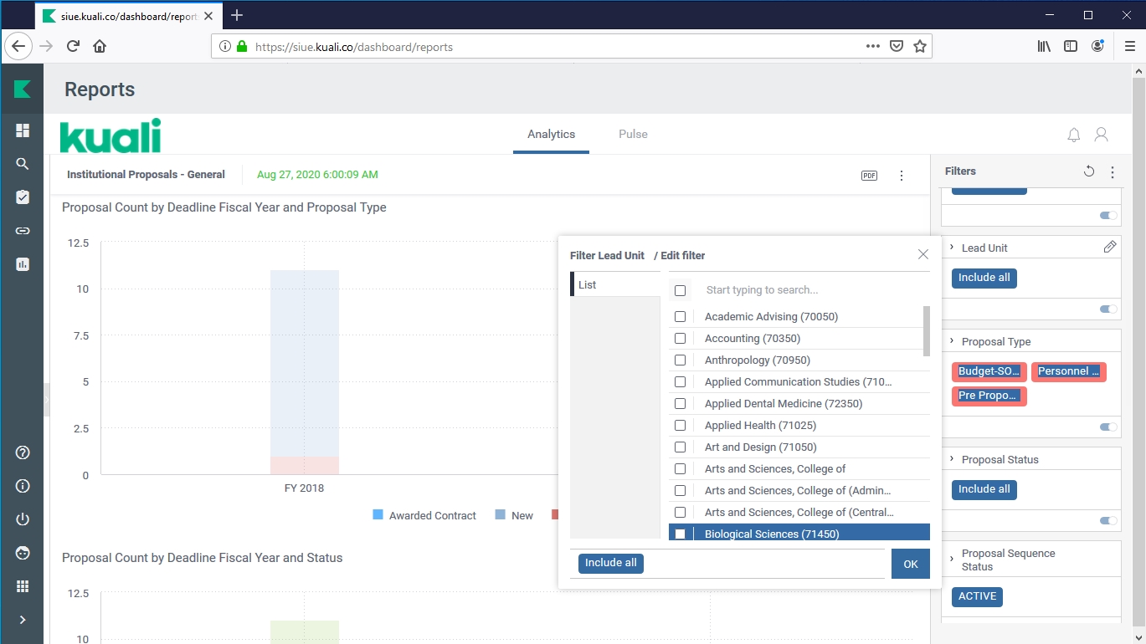The image size is (1146, 644).
Task: Check the Anthropology (70950) checkbox
Action: pyautogui.click(x=680, y=360)
